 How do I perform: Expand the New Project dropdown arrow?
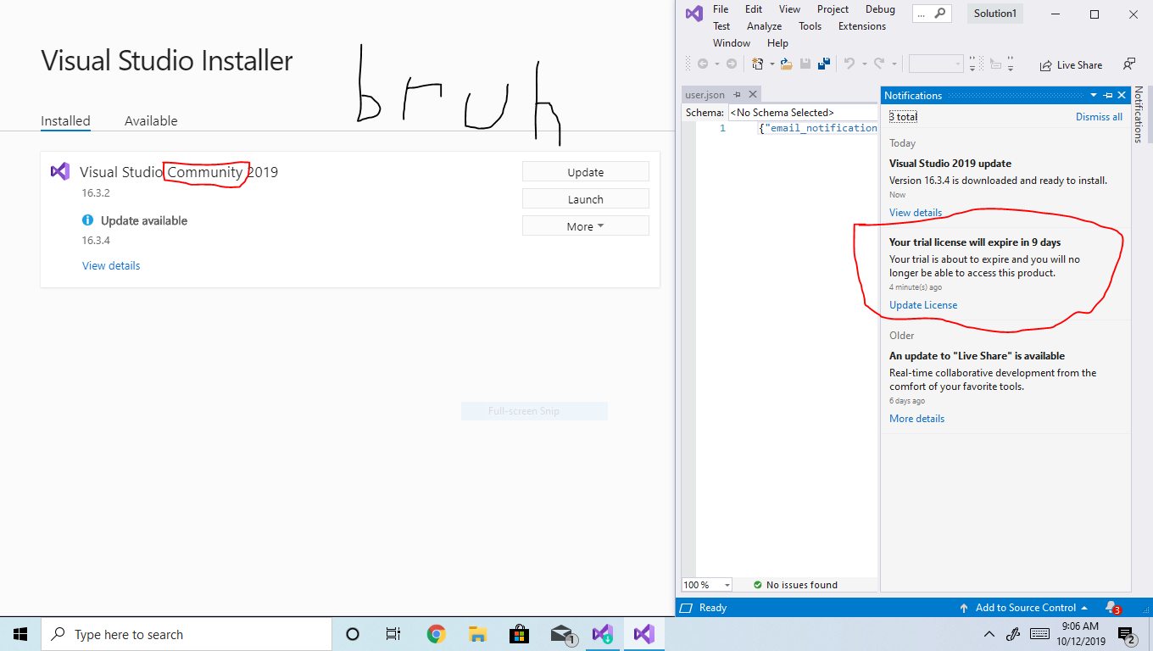click(x=771, y=64)
